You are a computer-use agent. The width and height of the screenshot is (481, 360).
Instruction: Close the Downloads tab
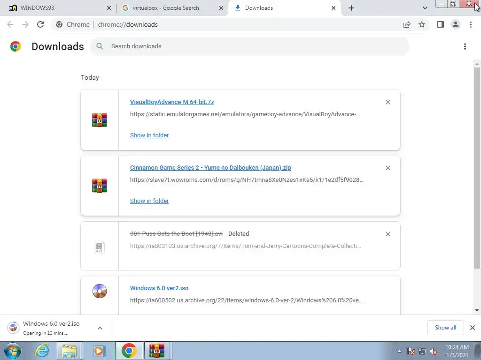(334, 8)
